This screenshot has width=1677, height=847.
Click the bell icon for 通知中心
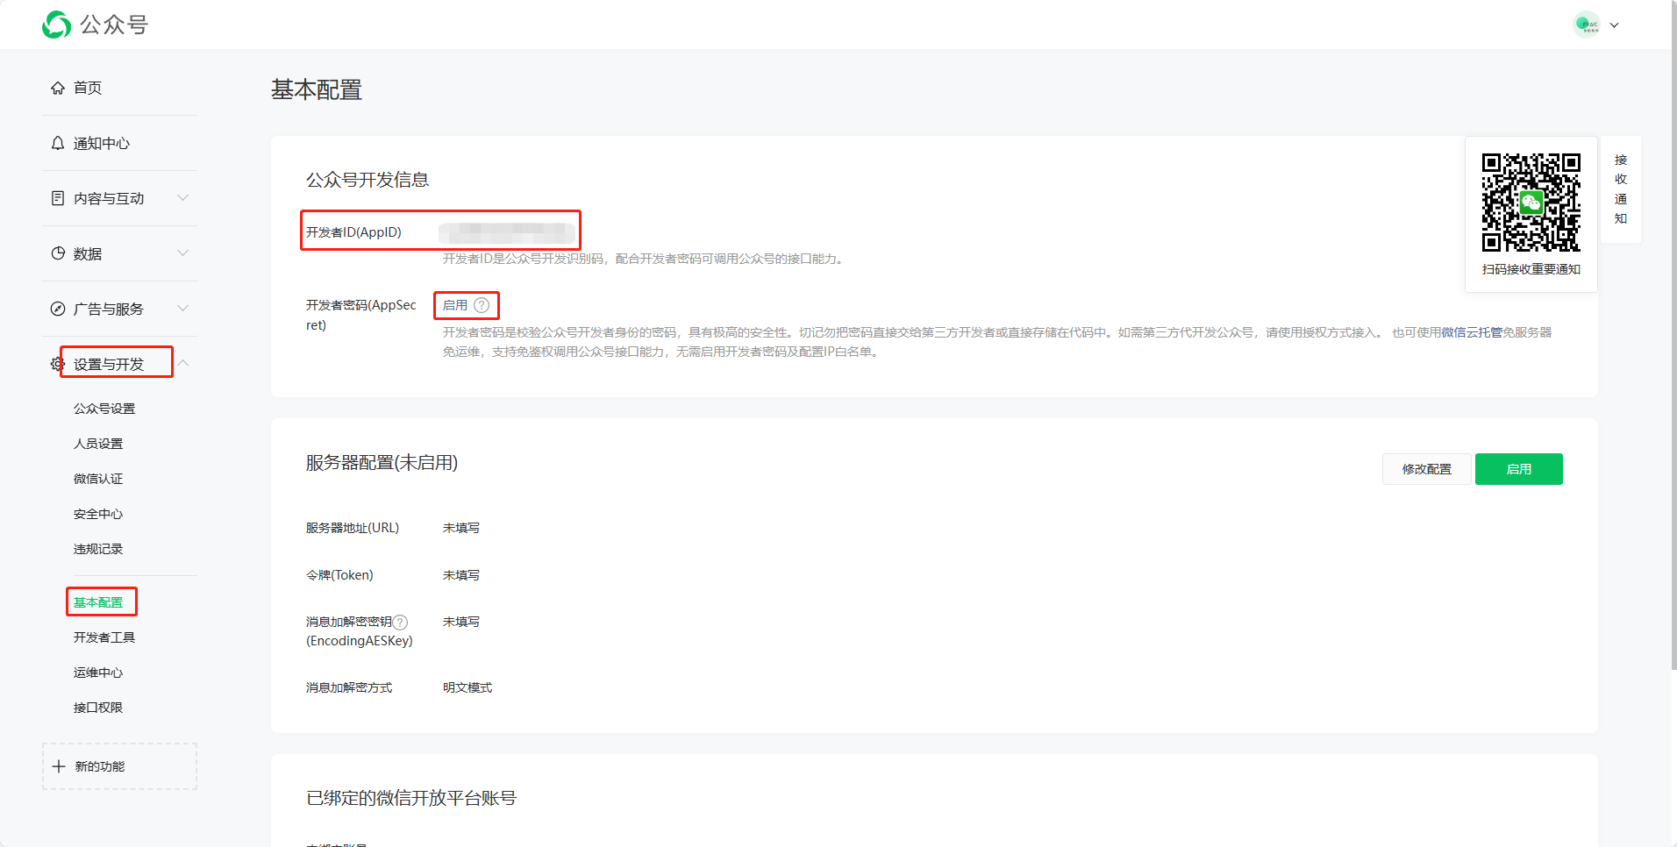[58, 143]
